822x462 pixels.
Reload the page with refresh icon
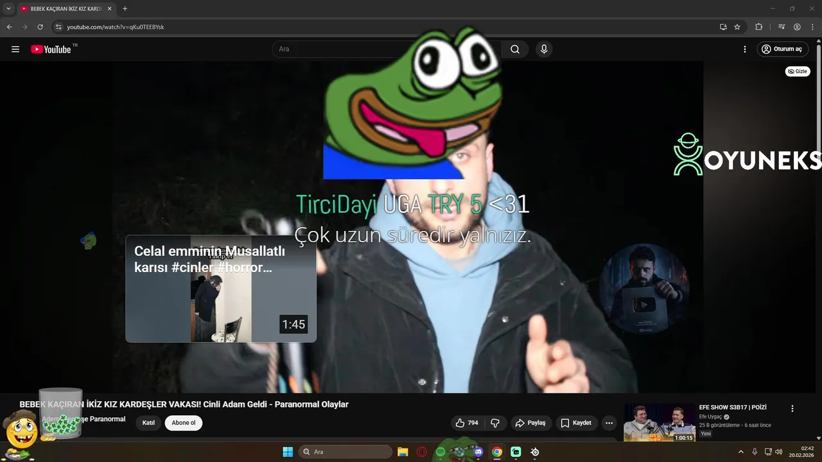tap(40, 27)
